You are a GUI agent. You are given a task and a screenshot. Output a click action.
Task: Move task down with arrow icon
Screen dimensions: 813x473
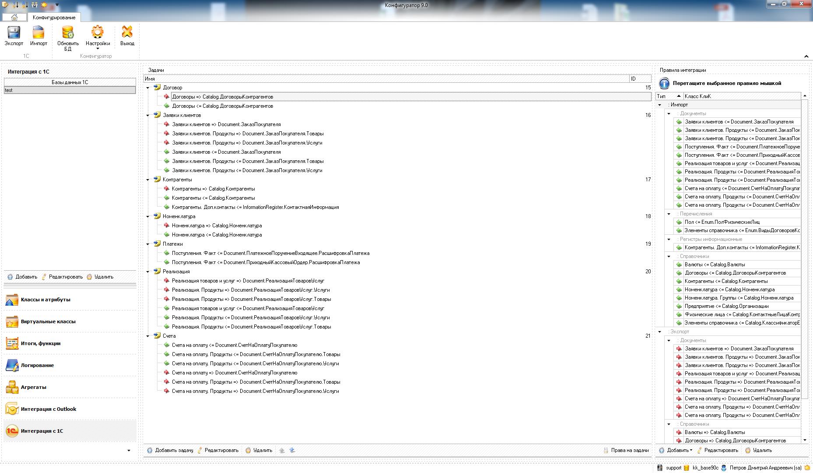click(x=292, y=450)
